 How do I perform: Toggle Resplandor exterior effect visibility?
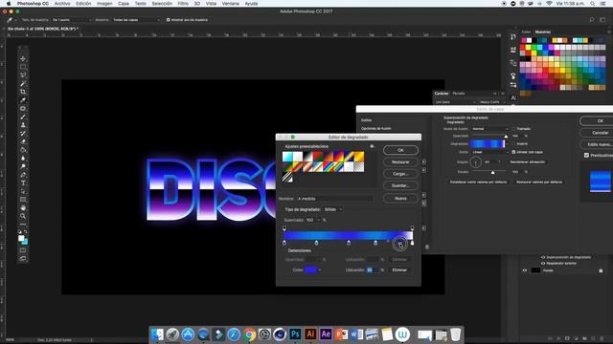pyautogui.click(x=543, y=264)
